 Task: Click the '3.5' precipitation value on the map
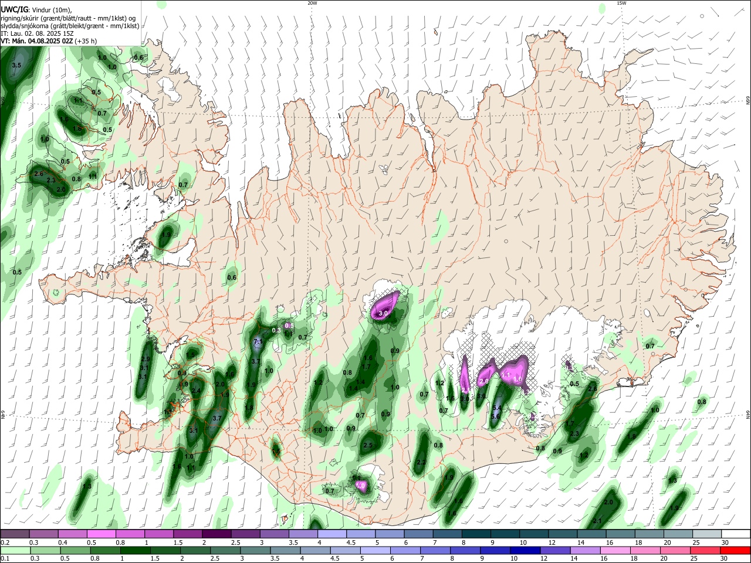coord(16,66)
